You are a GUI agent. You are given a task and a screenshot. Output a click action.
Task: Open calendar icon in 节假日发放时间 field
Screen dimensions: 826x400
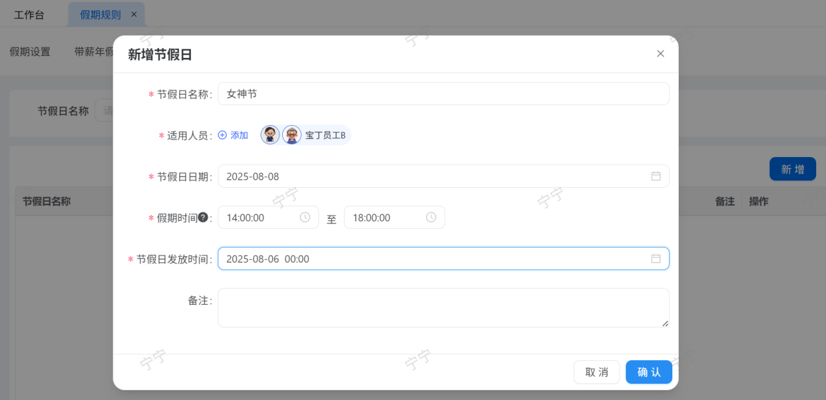[x=655, y=259]
